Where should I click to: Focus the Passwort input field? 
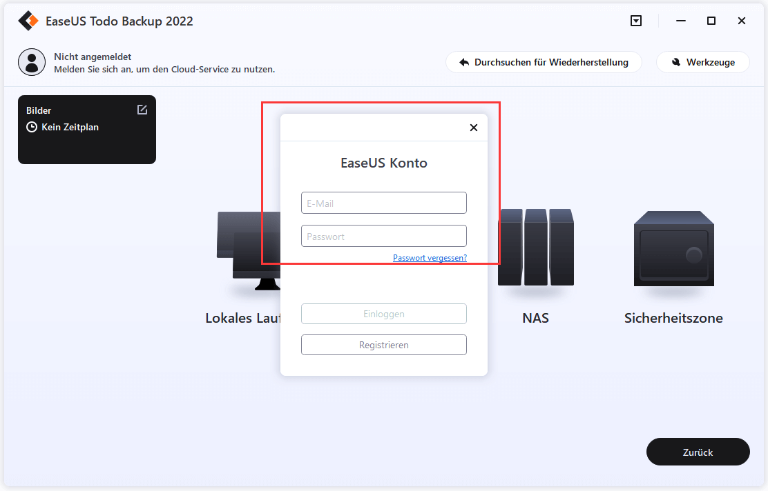tap(384, 237)
